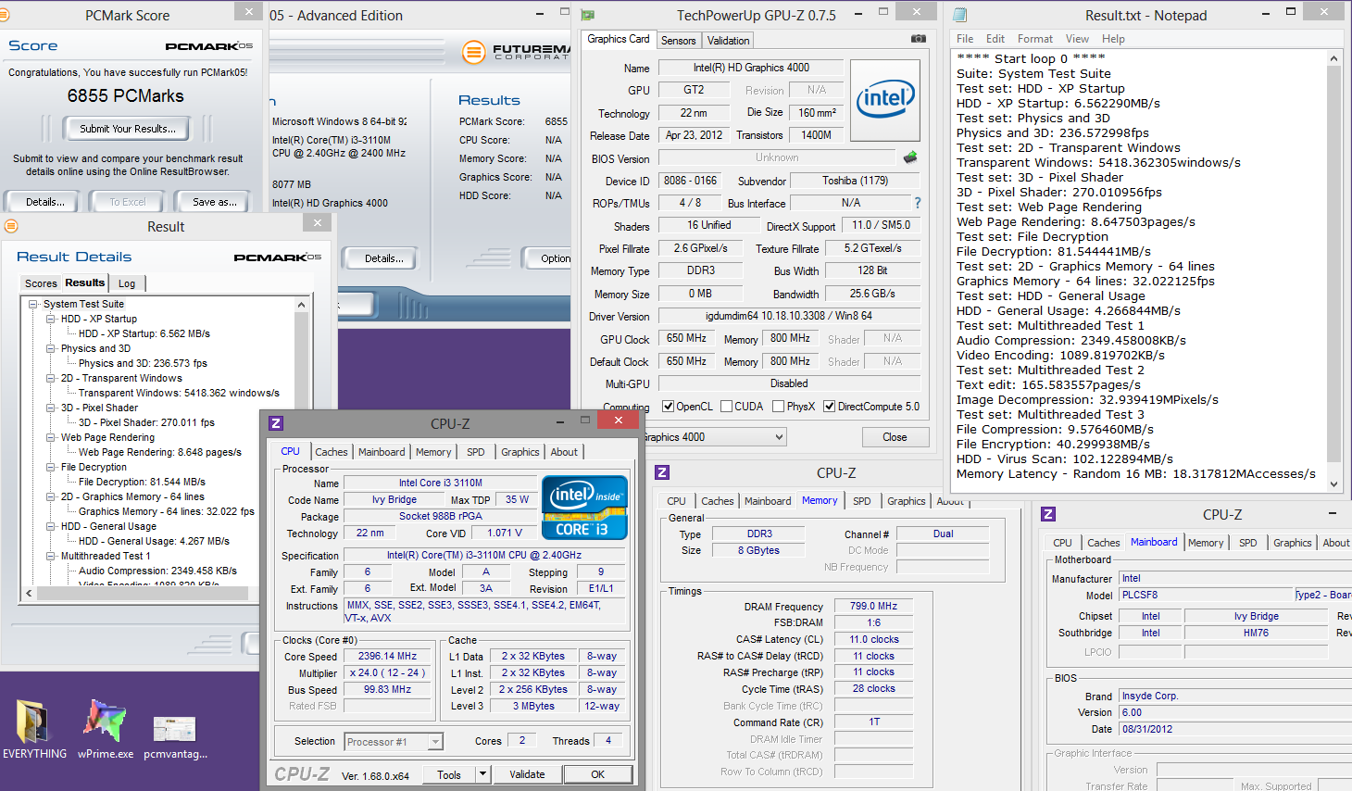
Task: Collapse the System Test Suite tree node
Action: click(x=33, y=304)
